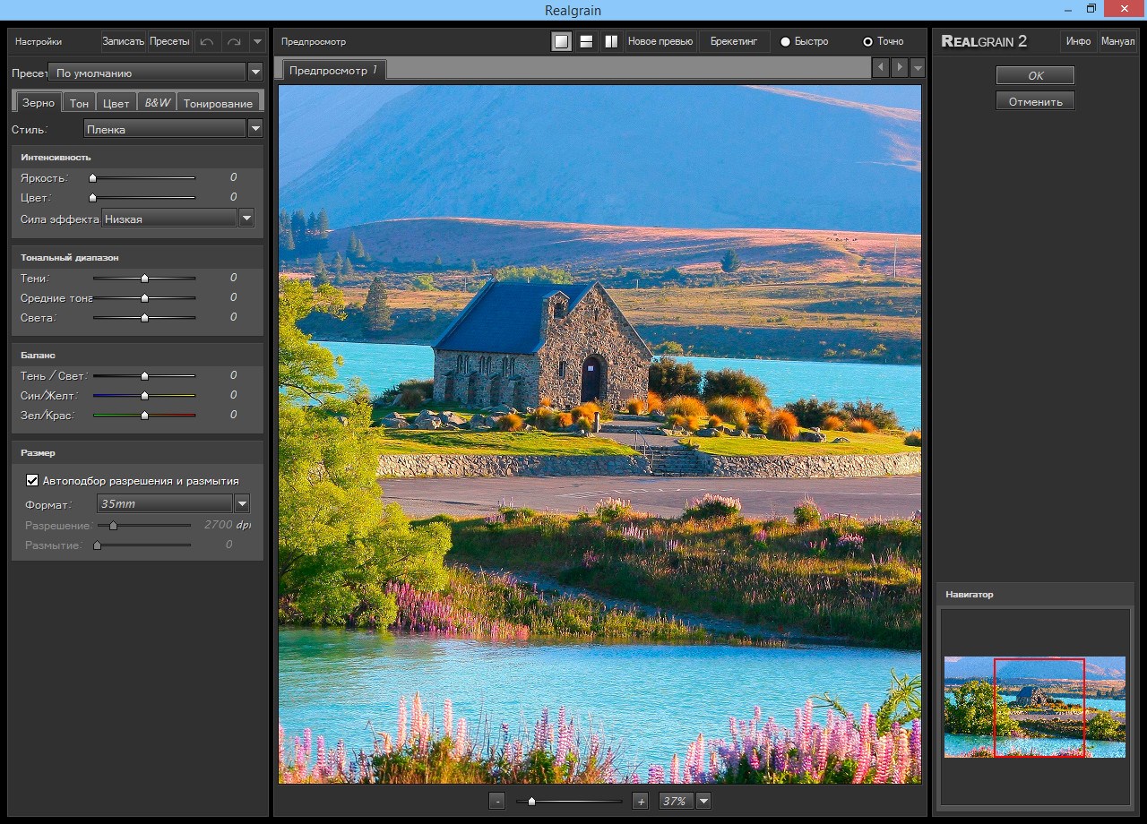This screenshot has width=1147, height=824.
Task: Click the undo arrow icon
Action: click(x=207, y=41)
